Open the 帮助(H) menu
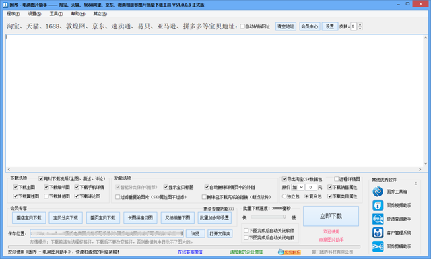This screenshot has height=259, width=431. [78, 13]
